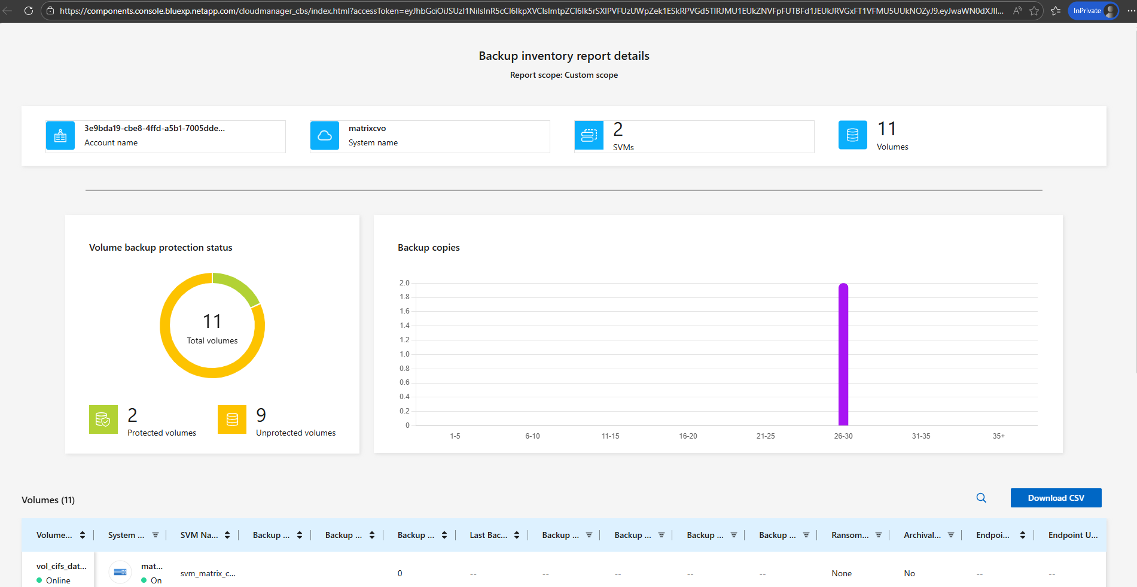Open filter for the System column
Screen dimensions: 1137x587
pyautogui.click(x=156, y=535)
